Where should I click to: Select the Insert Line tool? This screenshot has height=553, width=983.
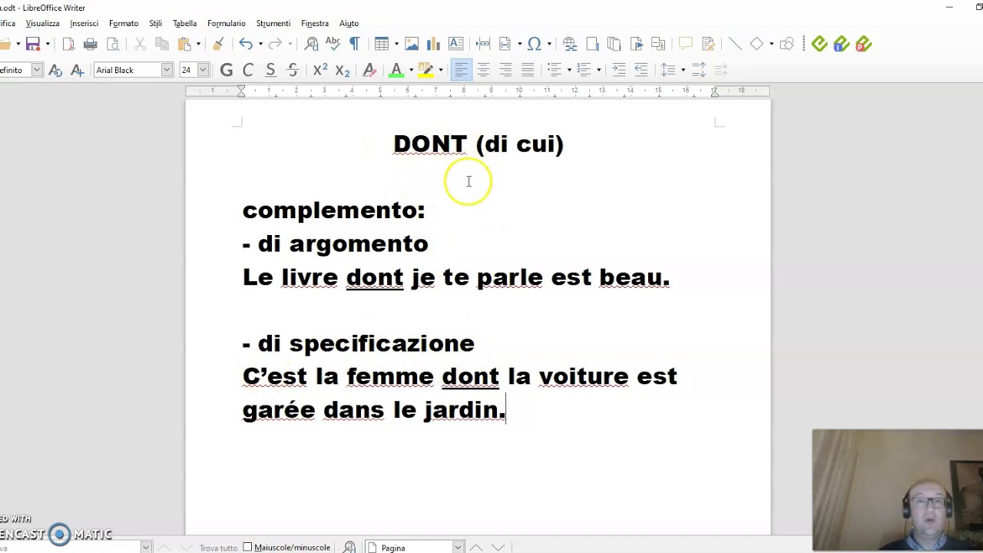(x=735, y=44)
